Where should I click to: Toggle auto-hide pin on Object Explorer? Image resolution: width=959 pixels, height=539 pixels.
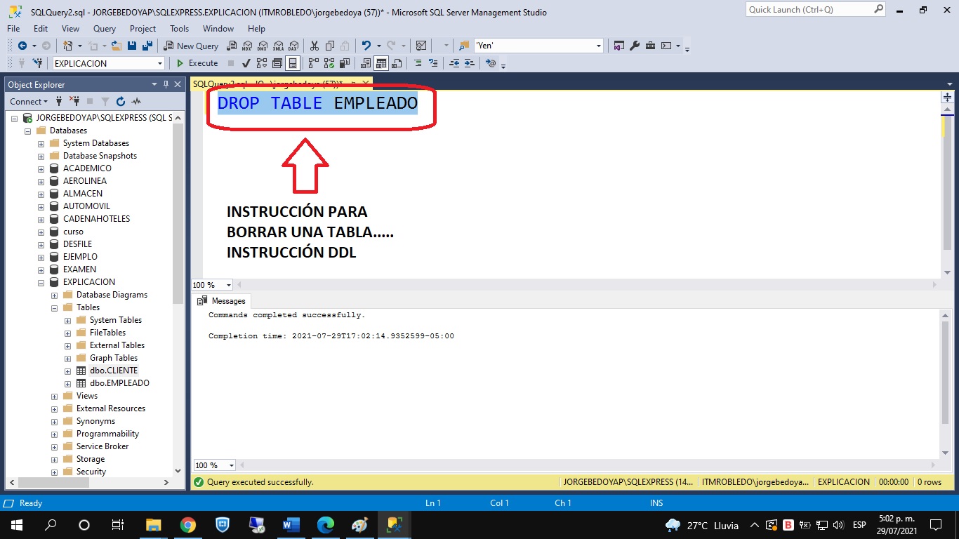[x=166, y=84]
